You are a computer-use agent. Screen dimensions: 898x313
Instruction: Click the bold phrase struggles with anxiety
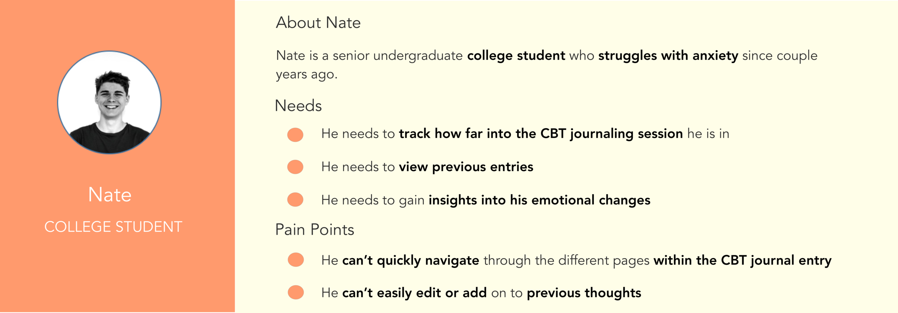668,56
